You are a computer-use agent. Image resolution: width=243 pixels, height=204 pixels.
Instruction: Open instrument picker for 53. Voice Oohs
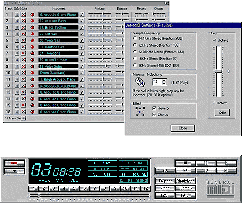tap(82, 66)
